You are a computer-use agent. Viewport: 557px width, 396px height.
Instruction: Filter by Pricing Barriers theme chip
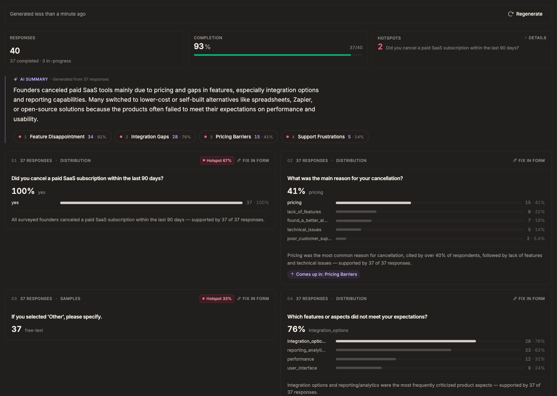[238, 137]
